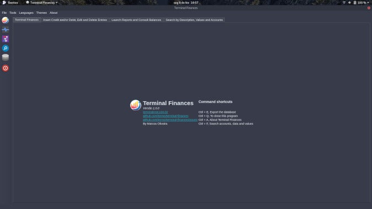
Task: Click the Command shortcuts heading
Action: pos(215,102)
